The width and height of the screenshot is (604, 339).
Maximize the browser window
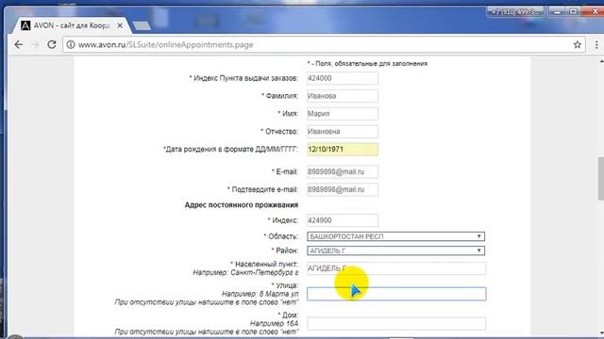pyautogui.click(x=573, y=11)
